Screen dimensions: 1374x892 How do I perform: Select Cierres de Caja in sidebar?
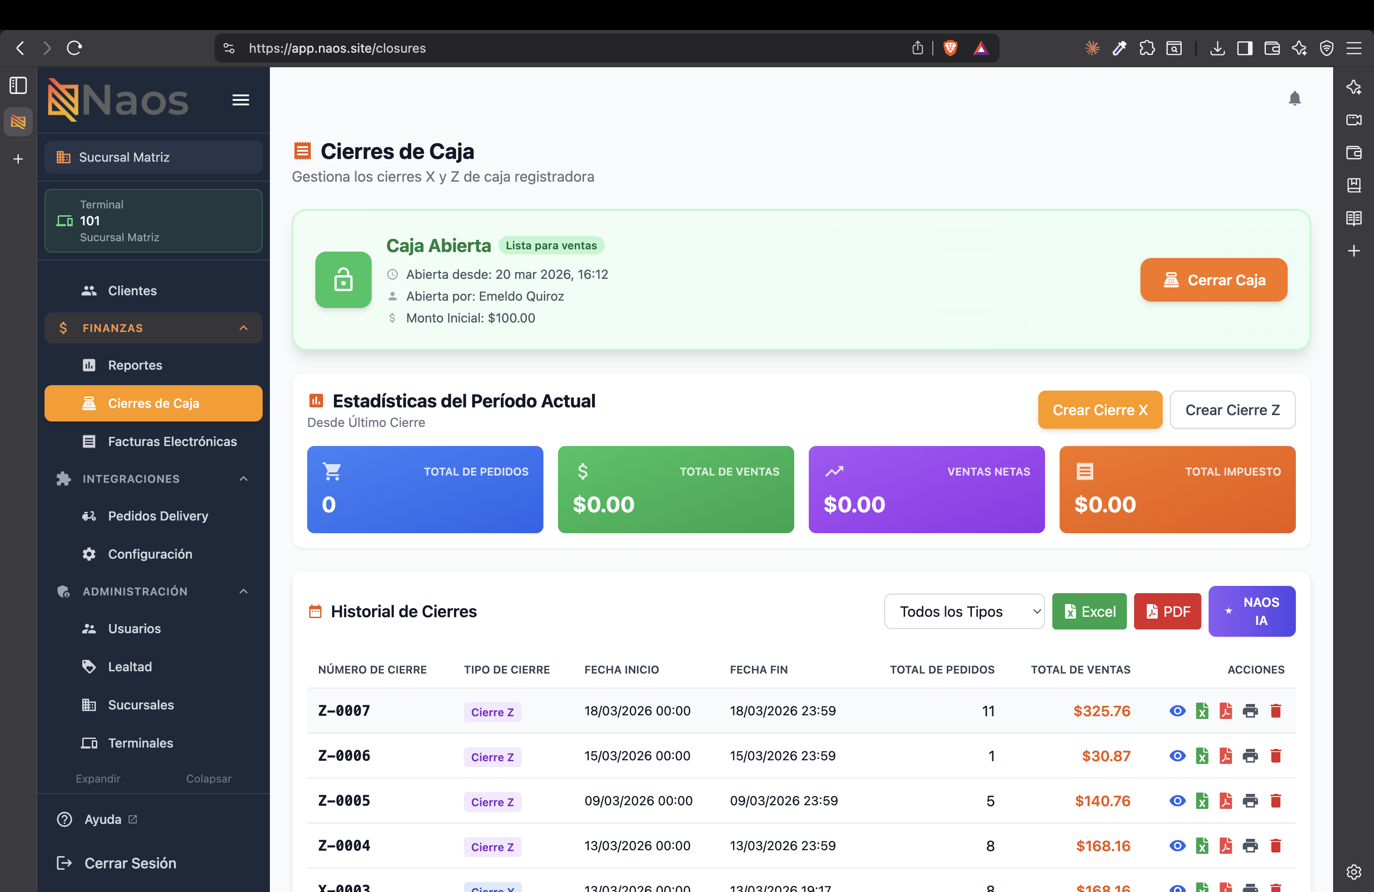[153, 403]
